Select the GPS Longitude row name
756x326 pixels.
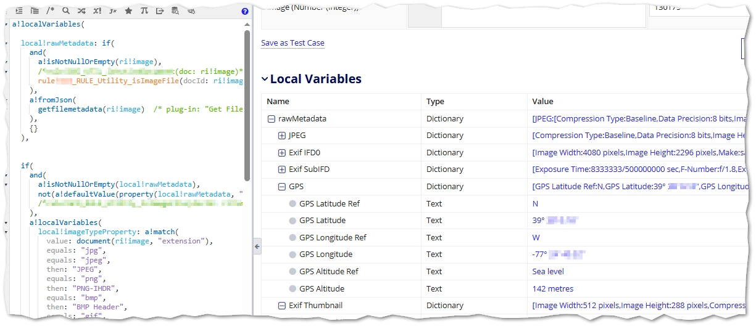tap(326, 254)
